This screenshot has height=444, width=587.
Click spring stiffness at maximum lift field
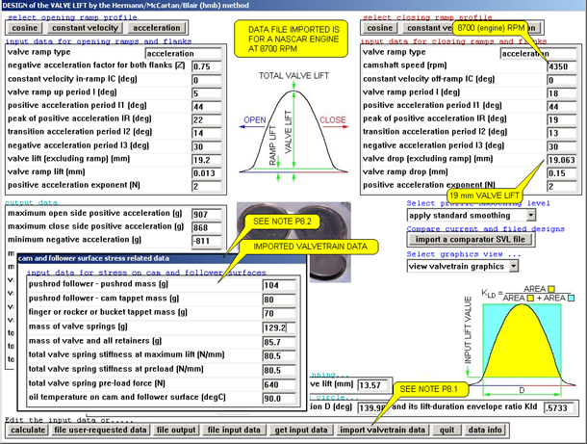click(x=279, y=356)
